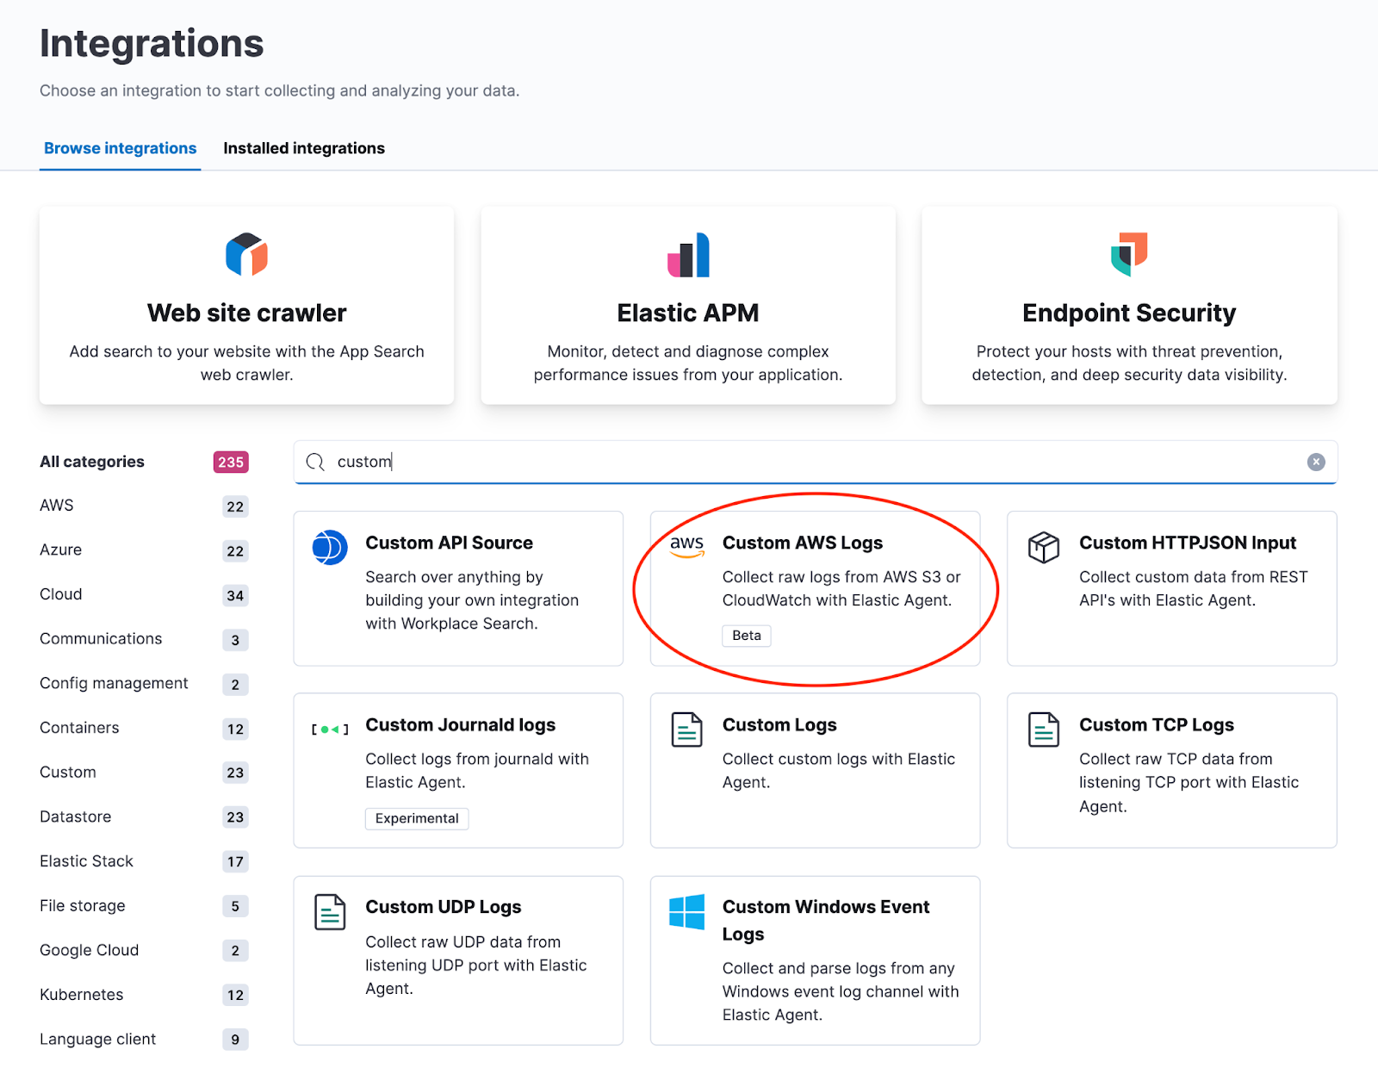Select the Browse integrations tab

(120, 147)
